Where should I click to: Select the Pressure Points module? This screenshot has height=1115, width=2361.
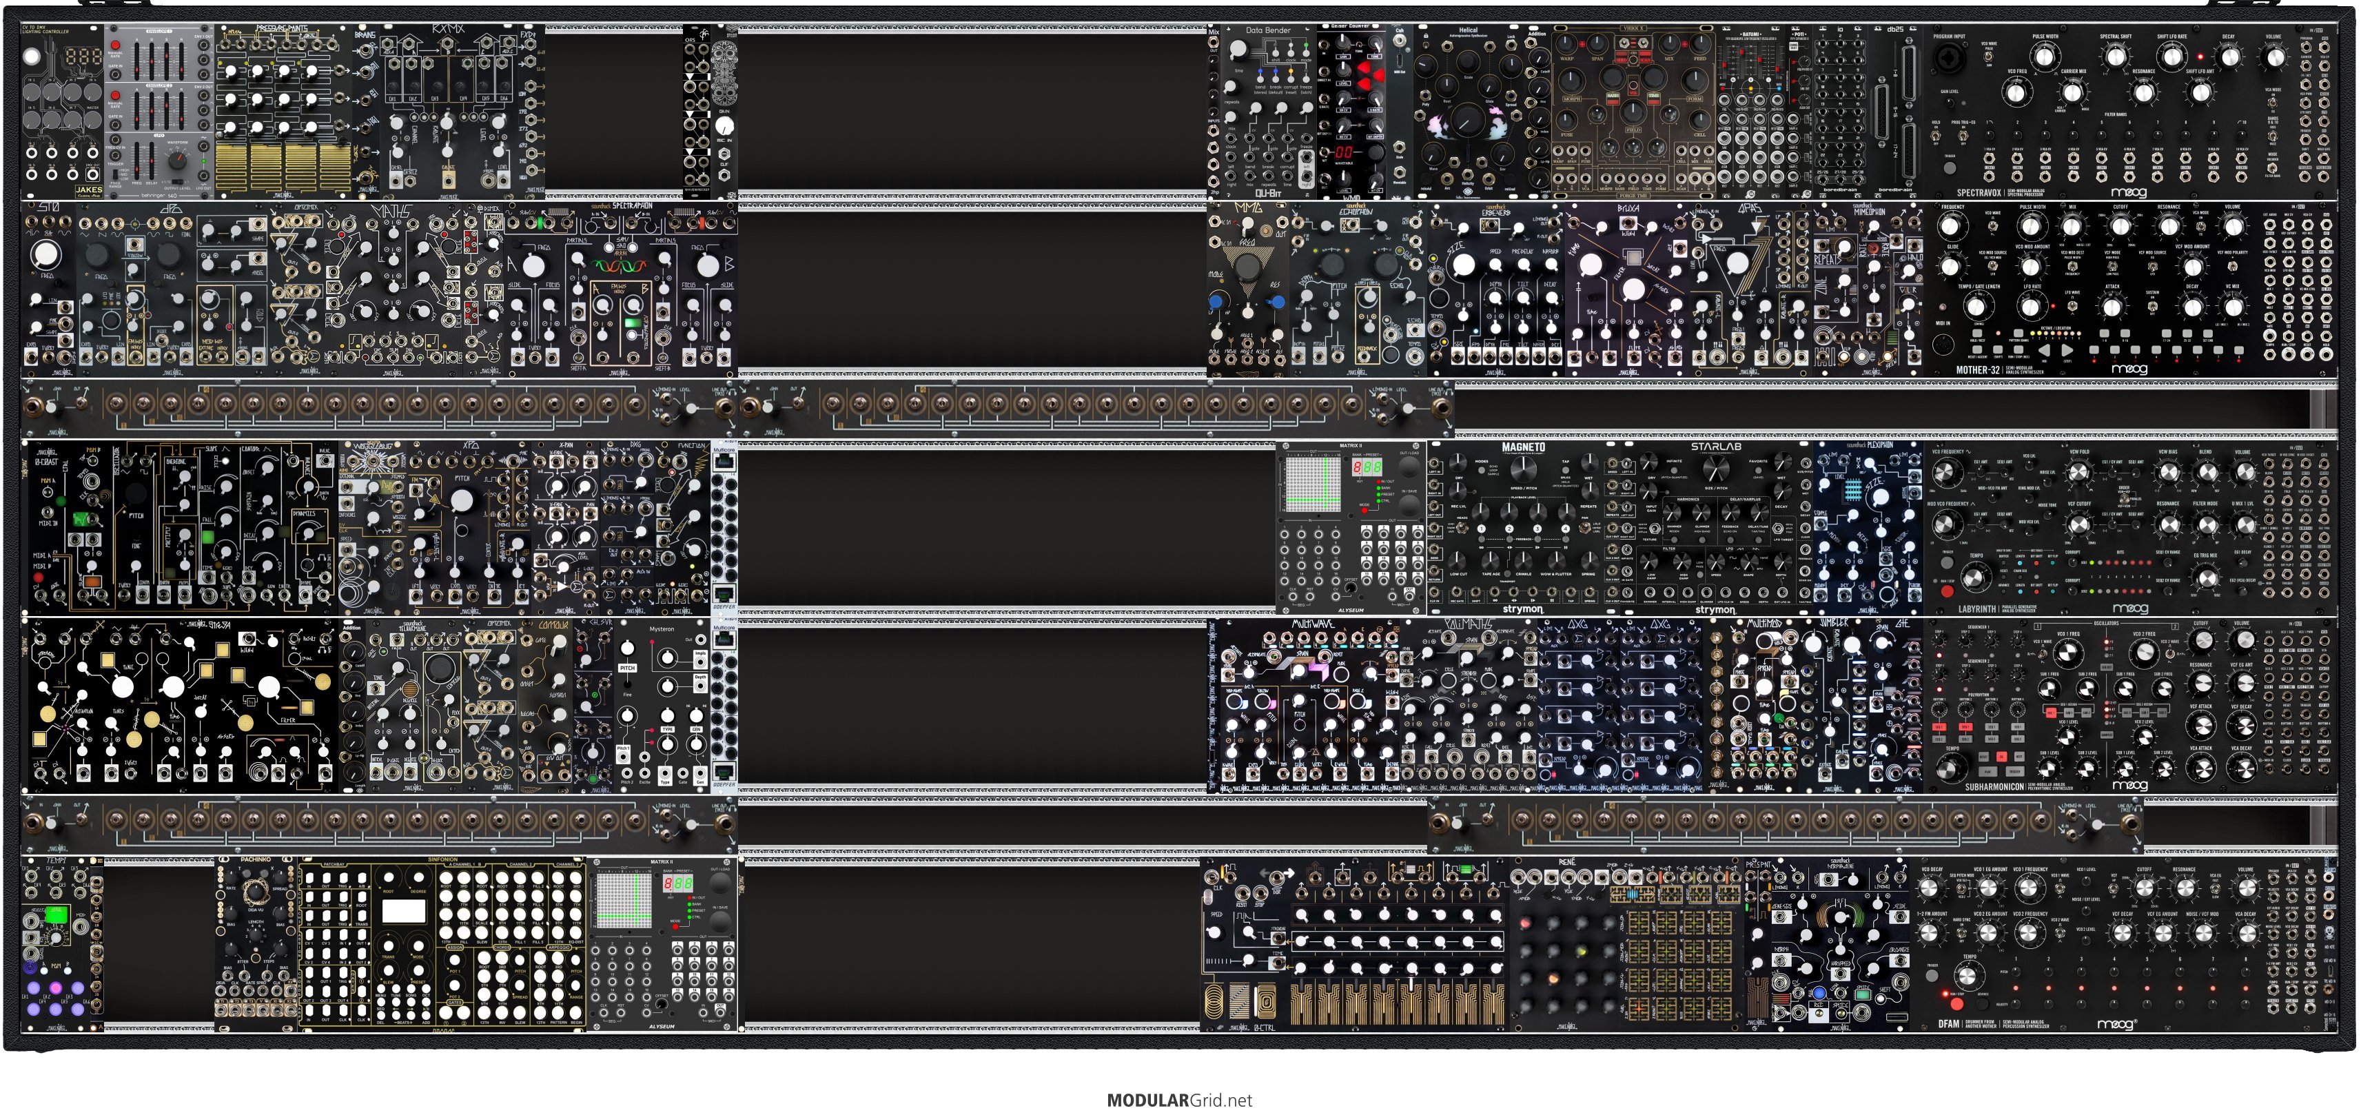[x=284, y=112]
